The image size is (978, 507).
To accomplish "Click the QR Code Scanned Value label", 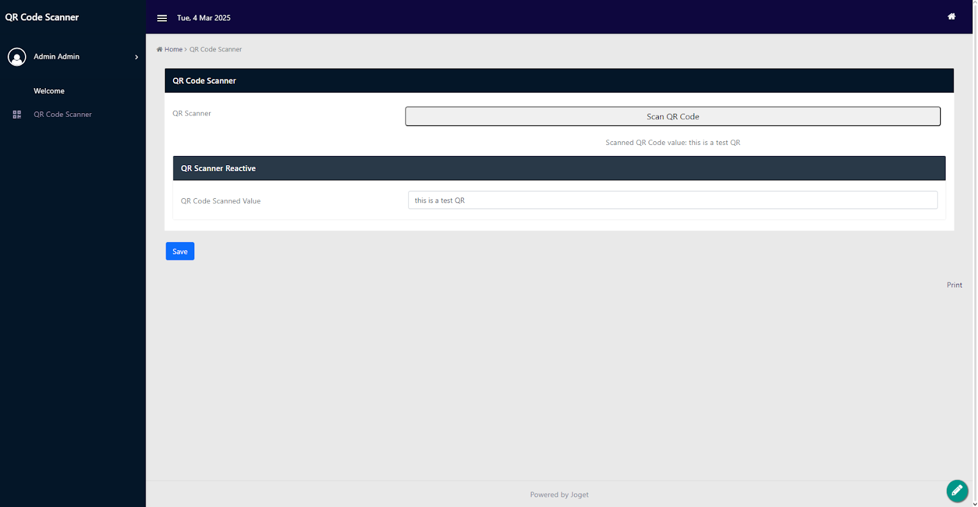I will click(x=221, y=201).
